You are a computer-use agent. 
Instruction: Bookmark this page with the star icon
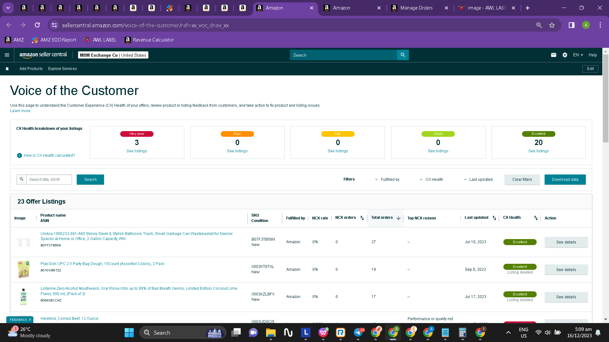tap(552, 25)
